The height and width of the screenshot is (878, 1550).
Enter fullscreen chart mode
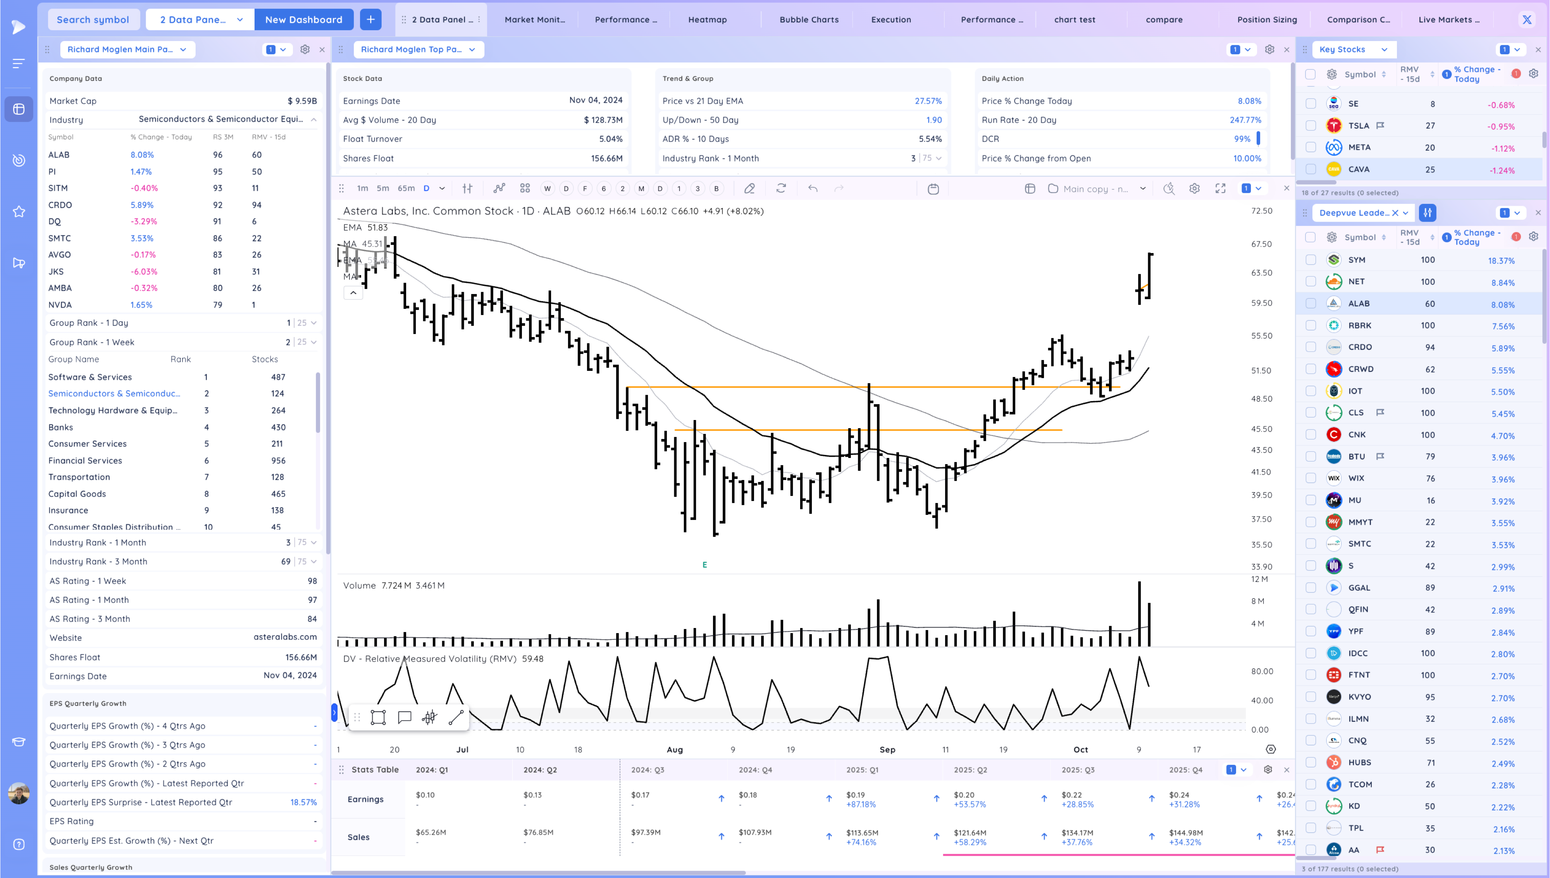[x=1220, y=188]
